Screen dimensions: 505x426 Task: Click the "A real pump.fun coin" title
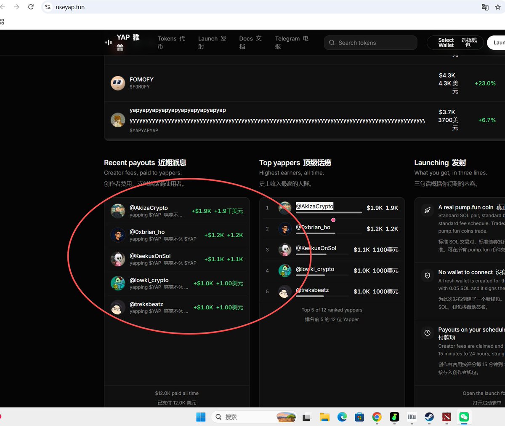pyautogui.click(x=466, y=207)
